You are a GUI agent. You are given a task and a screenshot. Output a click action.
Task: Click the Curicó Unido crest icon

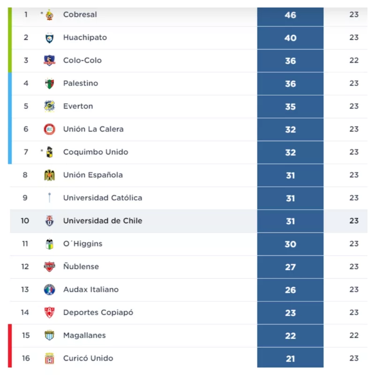pyautogui.click(x=49, y=359)
